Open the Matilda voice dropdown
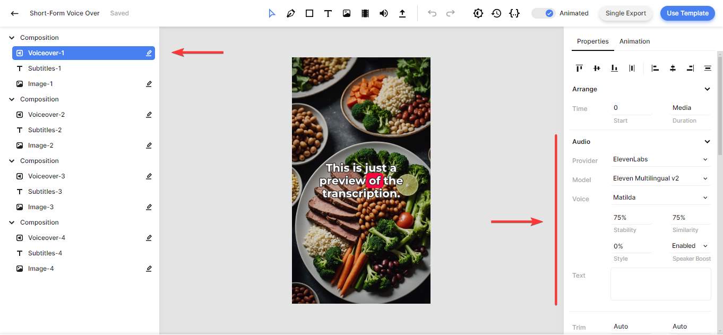The width and height of the screenshot is (723, 335). tap(660, 197)
